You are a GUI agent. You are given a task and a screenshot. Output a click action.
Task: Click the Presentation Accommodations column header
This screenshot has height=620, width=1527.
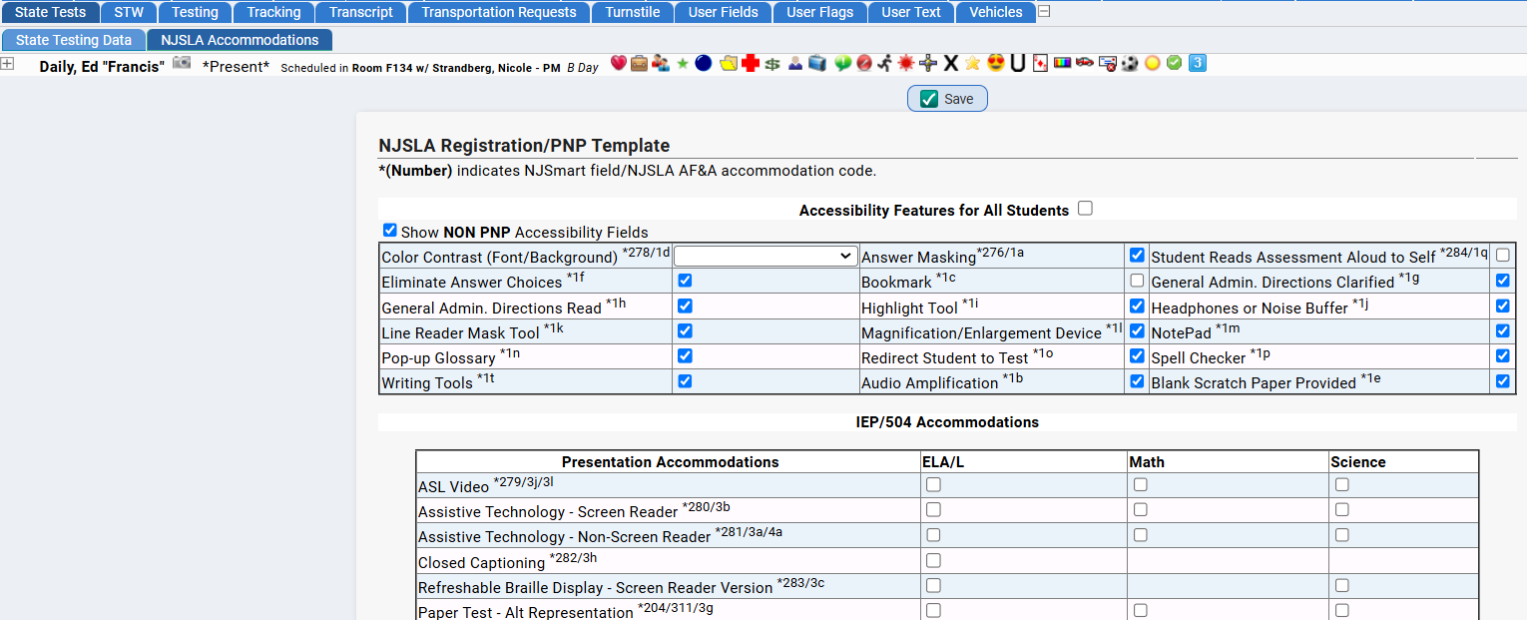(671, 461)
